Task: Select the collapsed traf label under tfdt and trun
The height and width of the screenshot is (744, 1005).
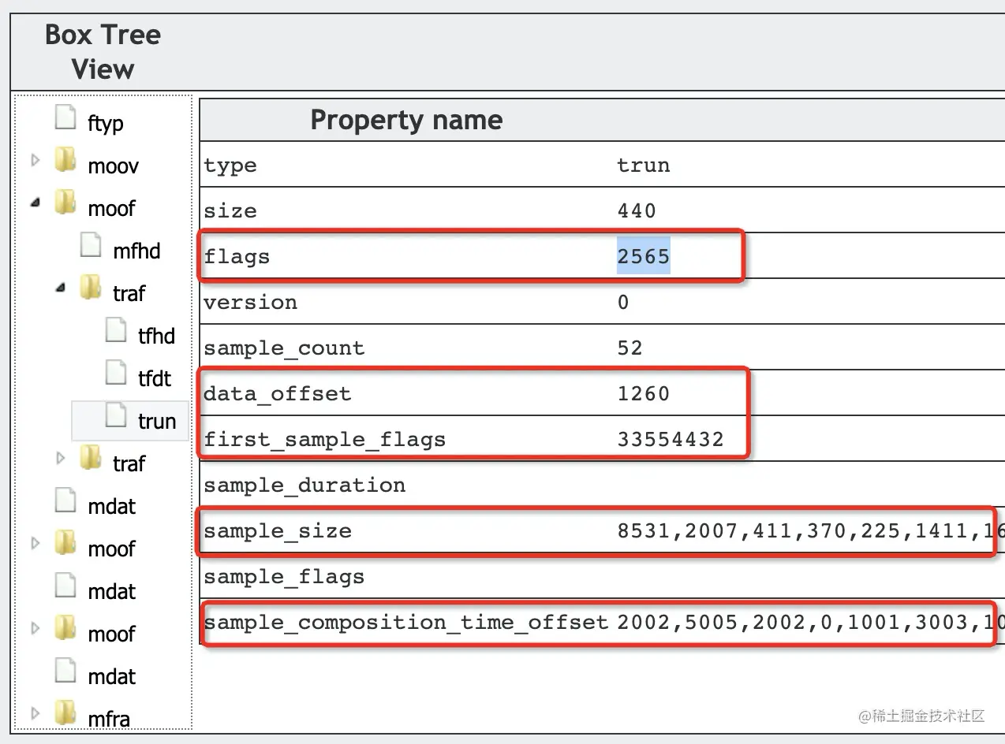Action: click(x=129, y=464)
